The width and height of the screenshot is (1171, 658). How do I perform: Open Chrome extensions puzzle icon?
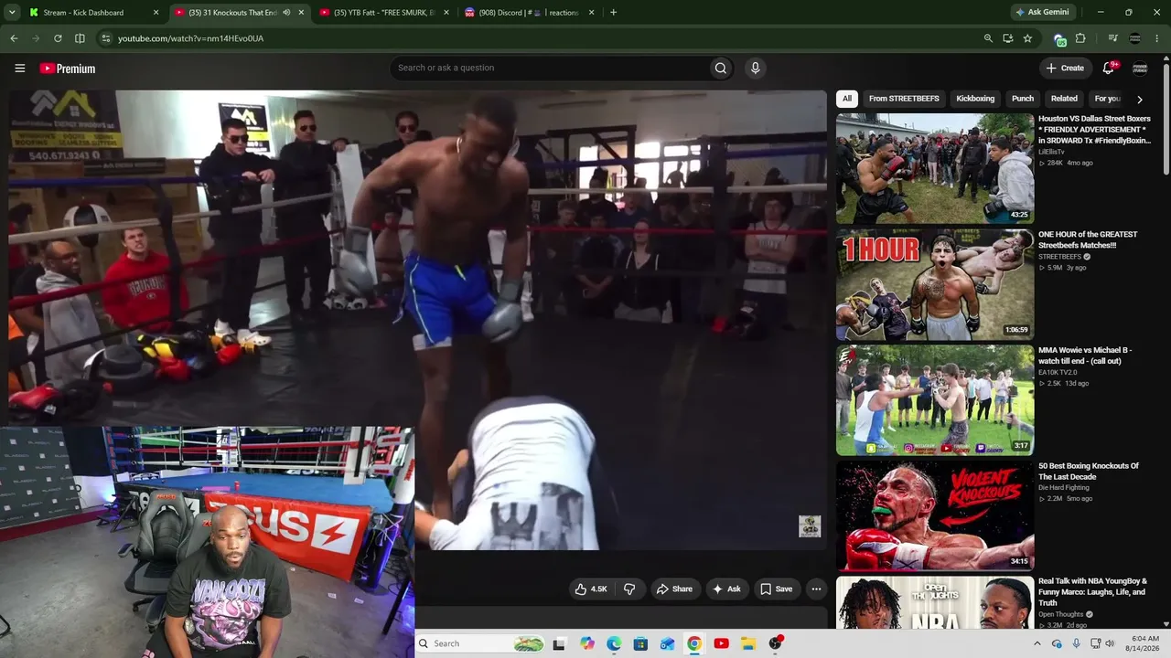1080,38
